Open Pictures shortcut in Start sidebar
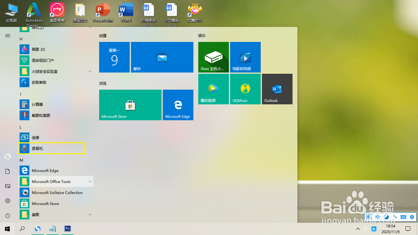The width and height of the screenshot is (418, 235). (x=8, y=186)
